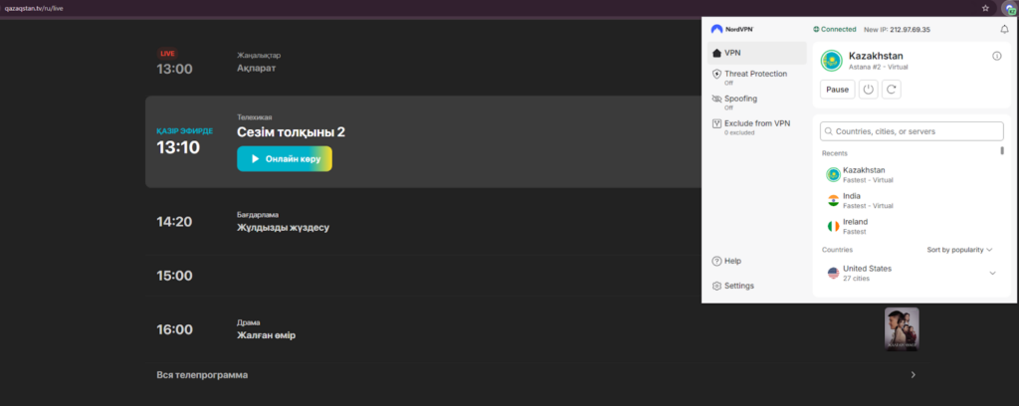Click the NordVPN logo in panel header

(731, 29)
